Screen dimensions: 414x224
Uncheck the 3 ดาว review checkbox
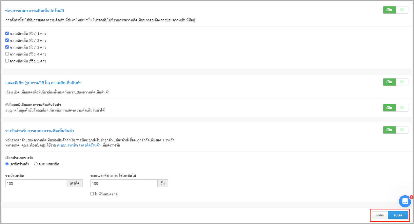point(7,47)
